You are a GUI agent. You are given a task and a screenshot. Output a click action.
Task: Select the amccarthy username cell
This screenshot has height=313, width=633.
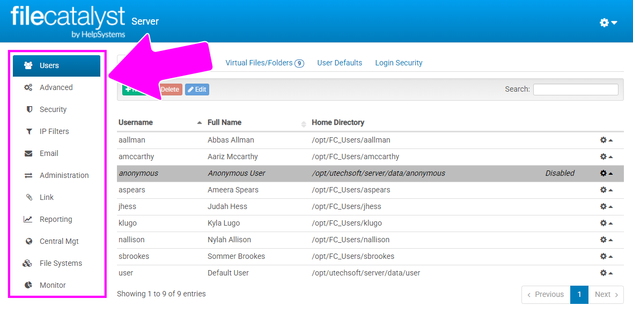point(136,156)
